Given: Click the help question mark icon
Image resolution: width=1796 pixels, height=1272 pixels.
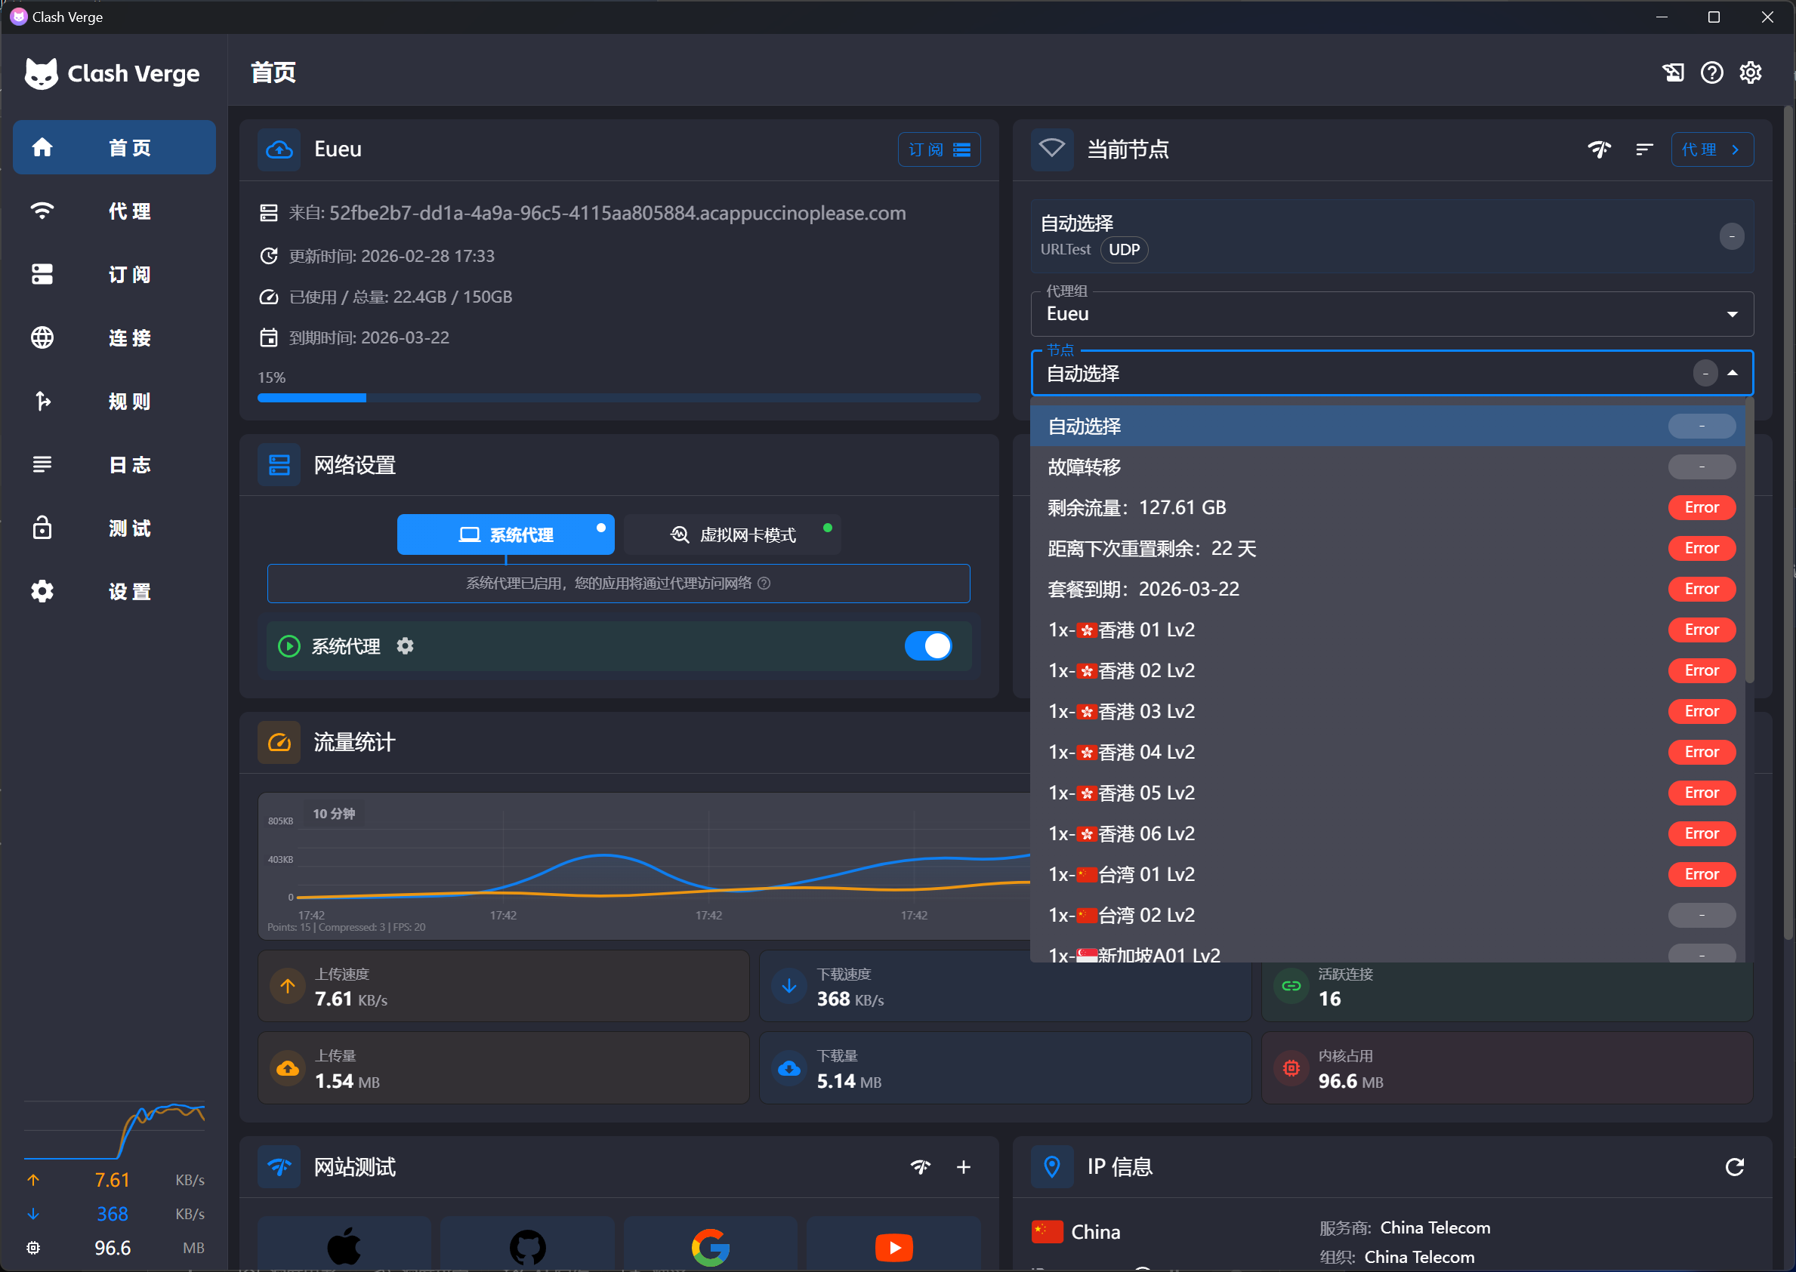Looking at the screenshot, I should (1711, 72).
